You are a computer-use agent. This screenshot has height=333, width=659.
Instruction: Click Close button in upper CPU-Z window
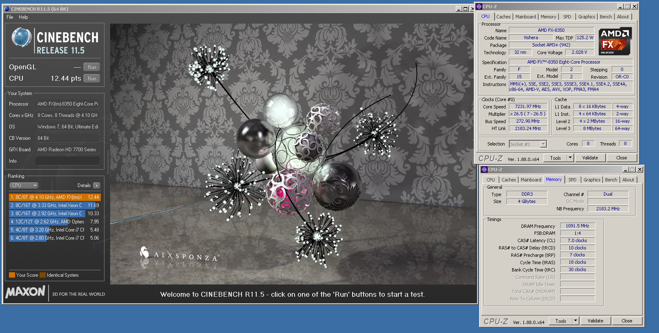coord(621,158)
